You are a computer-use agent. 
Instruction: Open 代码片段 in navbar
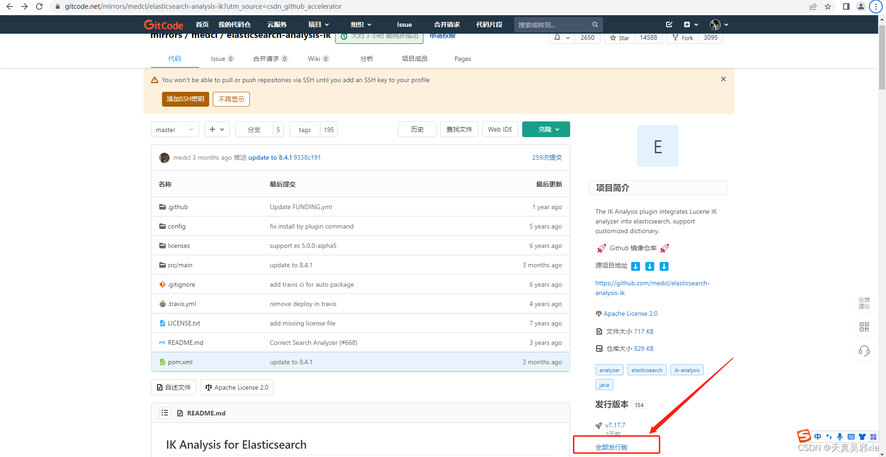[x=489, y=24]
